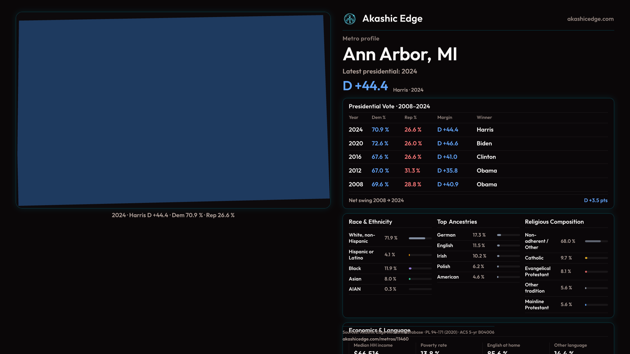
Task: Click the Catholic yellow dot indicator
Action: (586, 258)
